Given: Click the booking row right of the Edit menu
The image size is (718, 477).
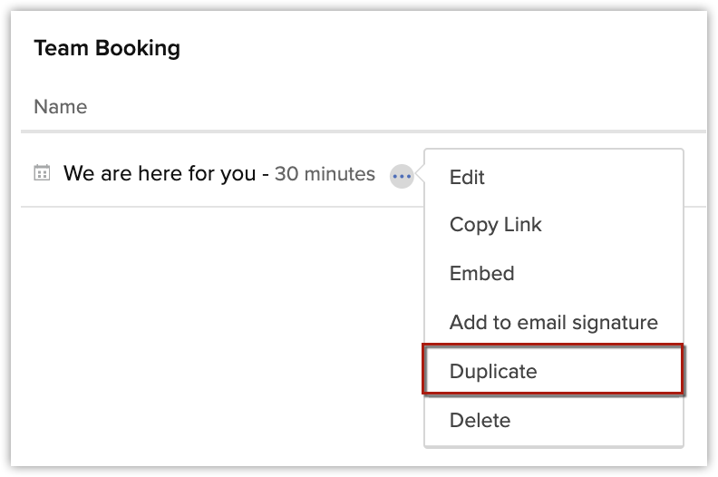Looking at the screenshot, I should coord(695,175).
